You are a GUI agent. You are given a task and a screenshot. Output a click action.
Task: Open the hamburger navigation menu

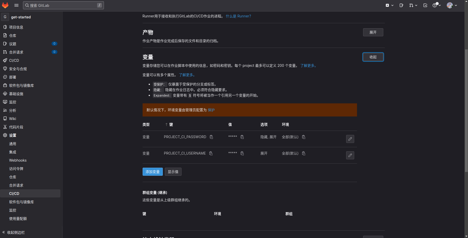[16, 5]
